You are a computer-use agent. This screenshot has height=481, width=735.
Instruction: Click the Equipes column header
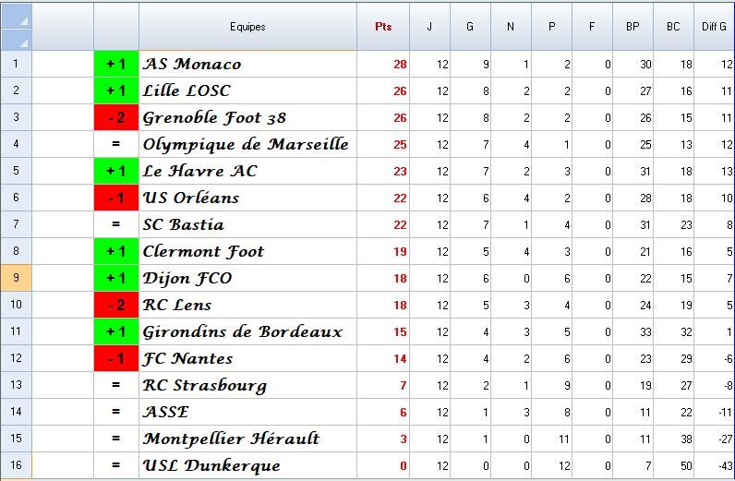click(x=247, y=27)
